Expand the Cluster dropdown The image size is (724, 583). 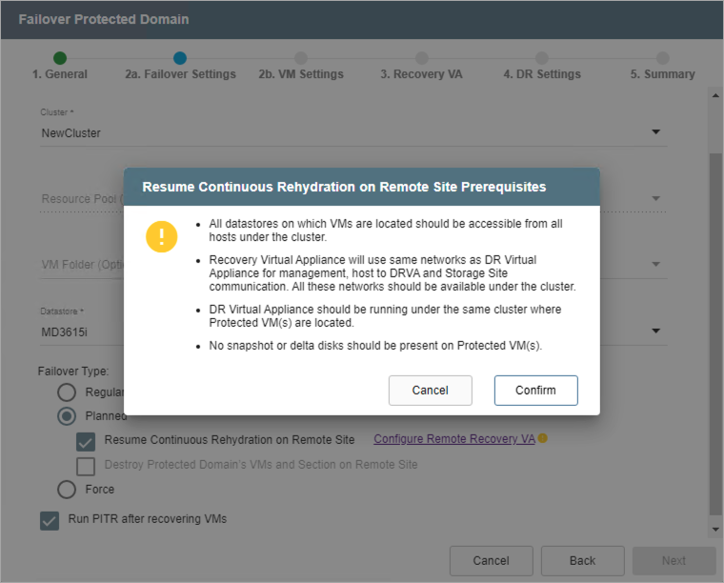pyautogui.click(x=656, y=132)
